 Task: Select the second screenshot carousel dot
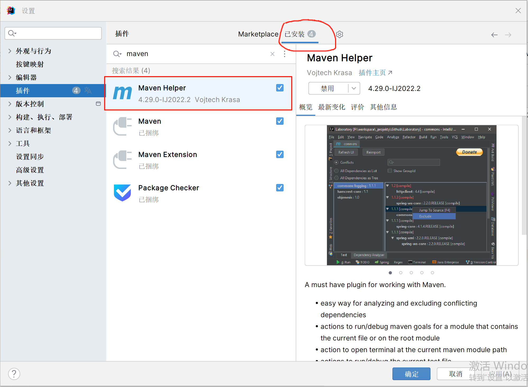click(401, 273)
